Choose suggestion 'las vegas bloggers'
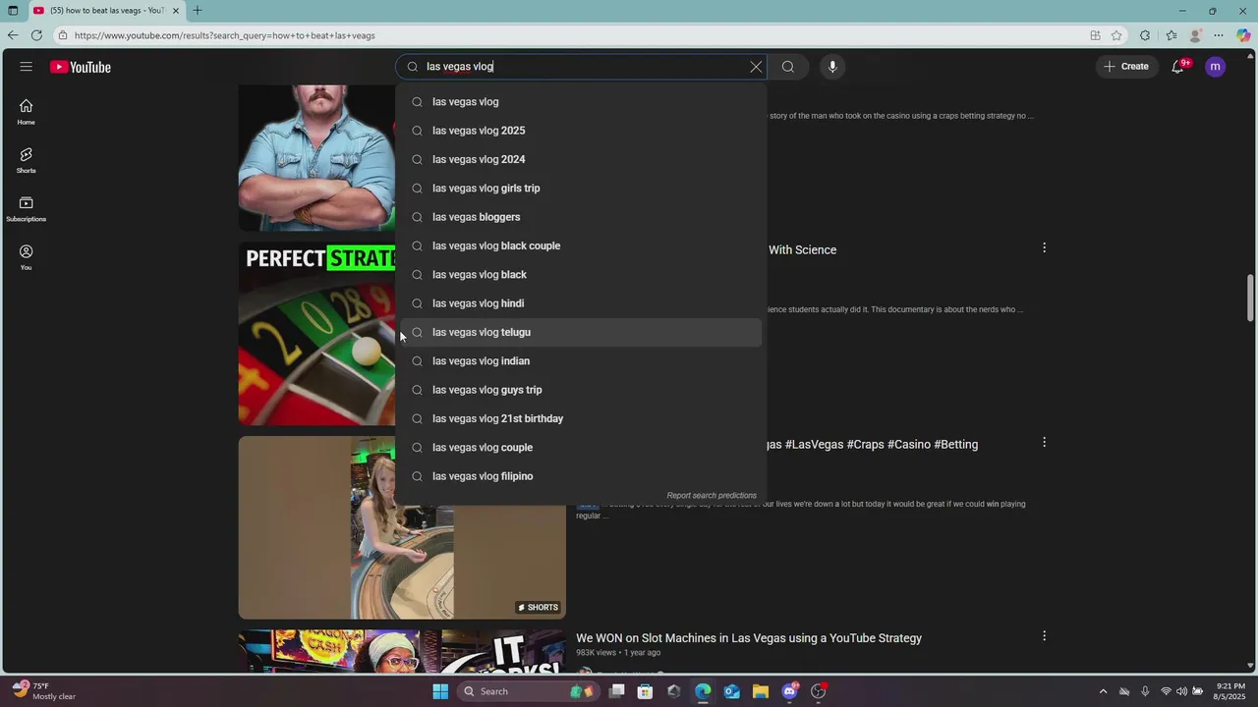 click(x=580, y=217)
